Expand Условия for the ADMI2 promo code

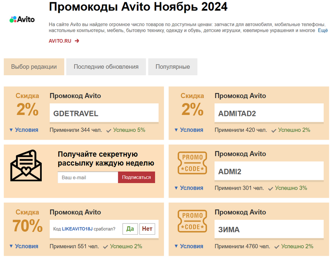point(189,188)
